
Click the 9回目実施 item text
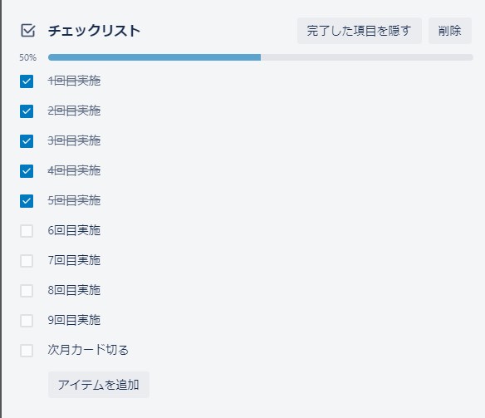point(74,320)
